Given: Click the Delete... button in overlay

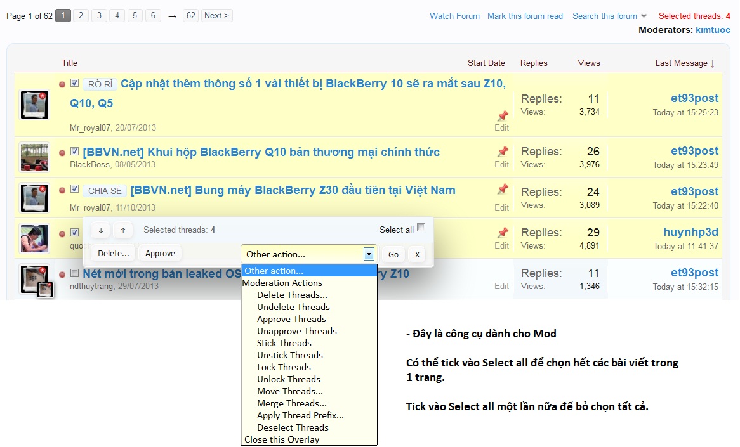Looking at the screenshot, I should click(x=113, y=254).
